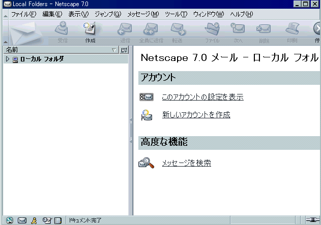Click the 転送 (Forward) toolbar icon
The image size is (321, 225).
[x=178, y=28]
